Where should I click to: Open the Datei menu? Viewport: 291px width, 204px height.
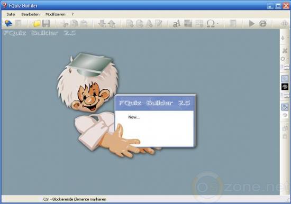[11, 14]
